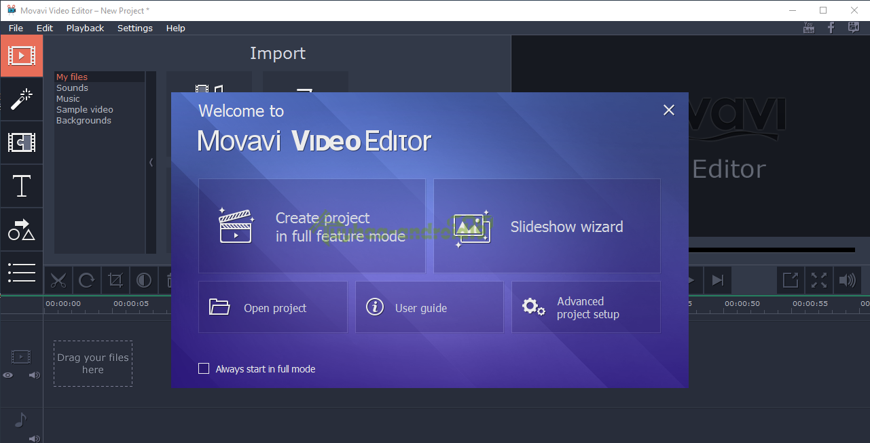
Task: Click timeline ruler at 00:00:05
Action: click(x=131, y=304)
